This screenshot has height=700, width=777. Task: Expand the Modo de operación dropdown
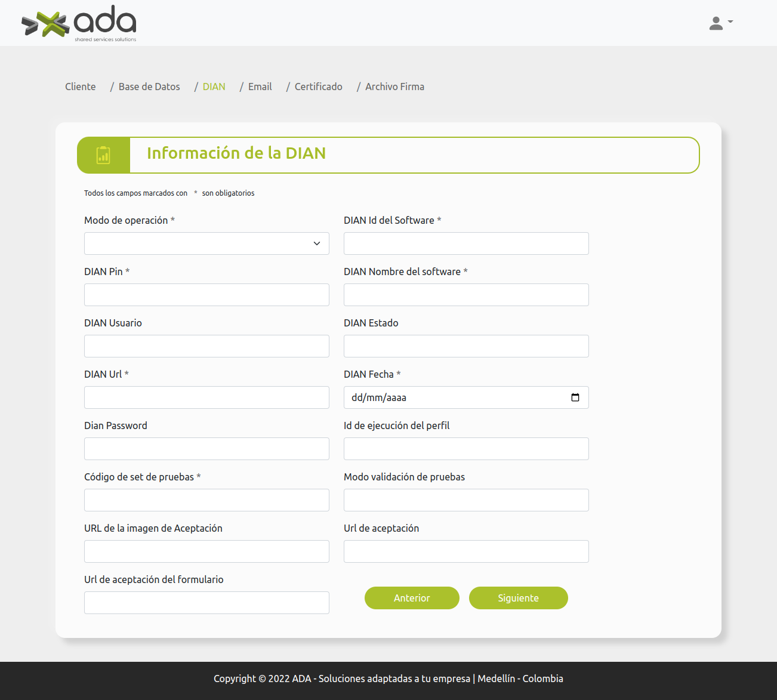(x=206, y=243)
